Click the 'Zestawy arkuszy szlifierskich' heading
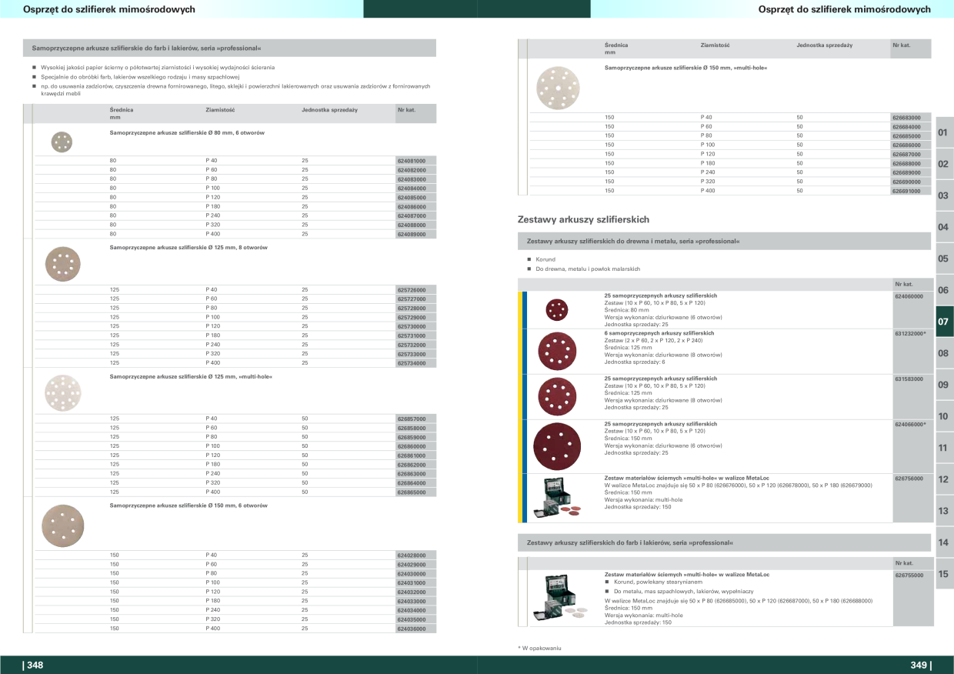Image resolution: width=954 pixels, height=674 pixels. point(584,220)
